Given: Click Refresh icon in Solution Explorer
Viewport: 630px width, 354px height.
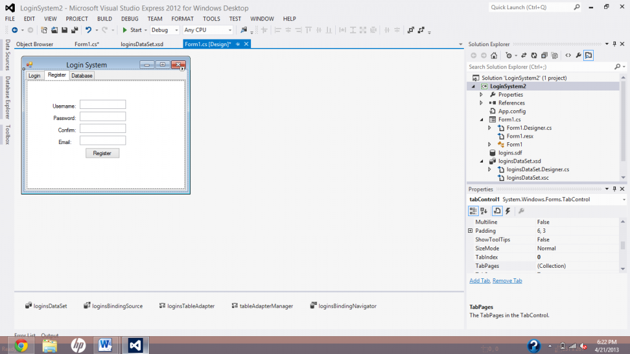Looking at the screenshot, I should [x=534, y=55].
